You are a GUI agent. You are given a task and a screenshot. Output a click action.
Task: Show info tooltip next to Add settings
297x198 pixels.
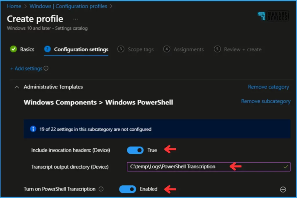click(x=46, y=68)
